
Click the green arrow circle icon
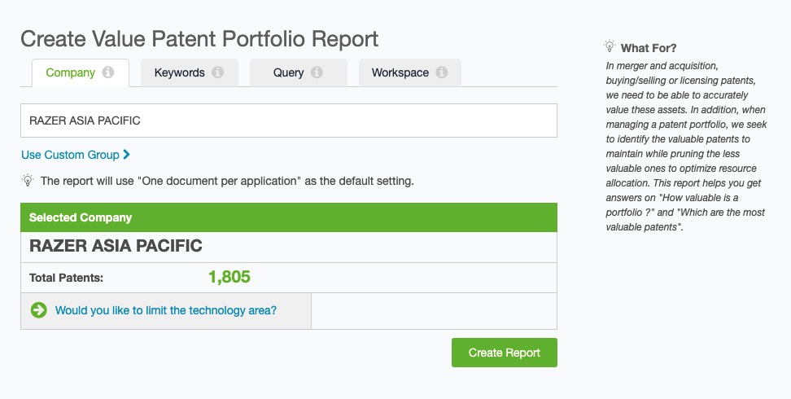(38, 310)
